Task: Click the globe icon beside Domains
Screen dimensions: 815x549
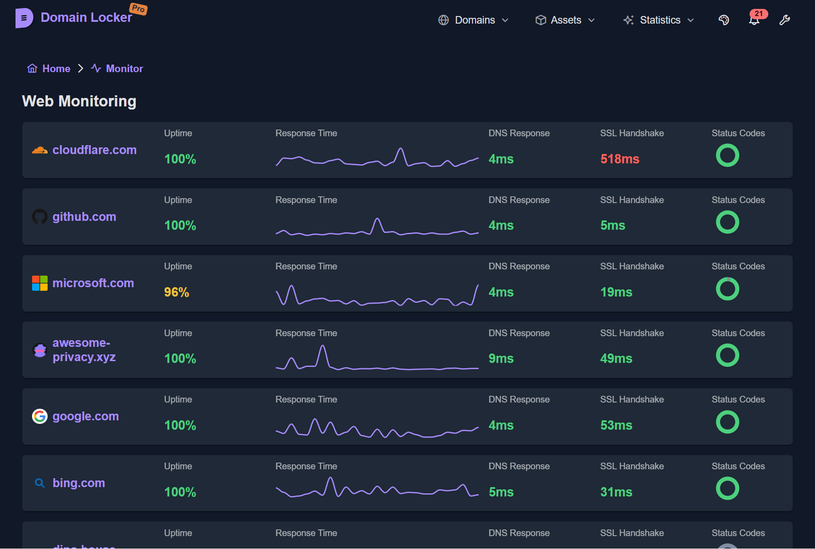Action: point(444,20)
